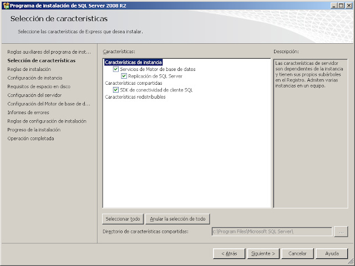355x266 pixels.
Task: Select Reglas de configuración de instalación step
Action: pos(47,121)
